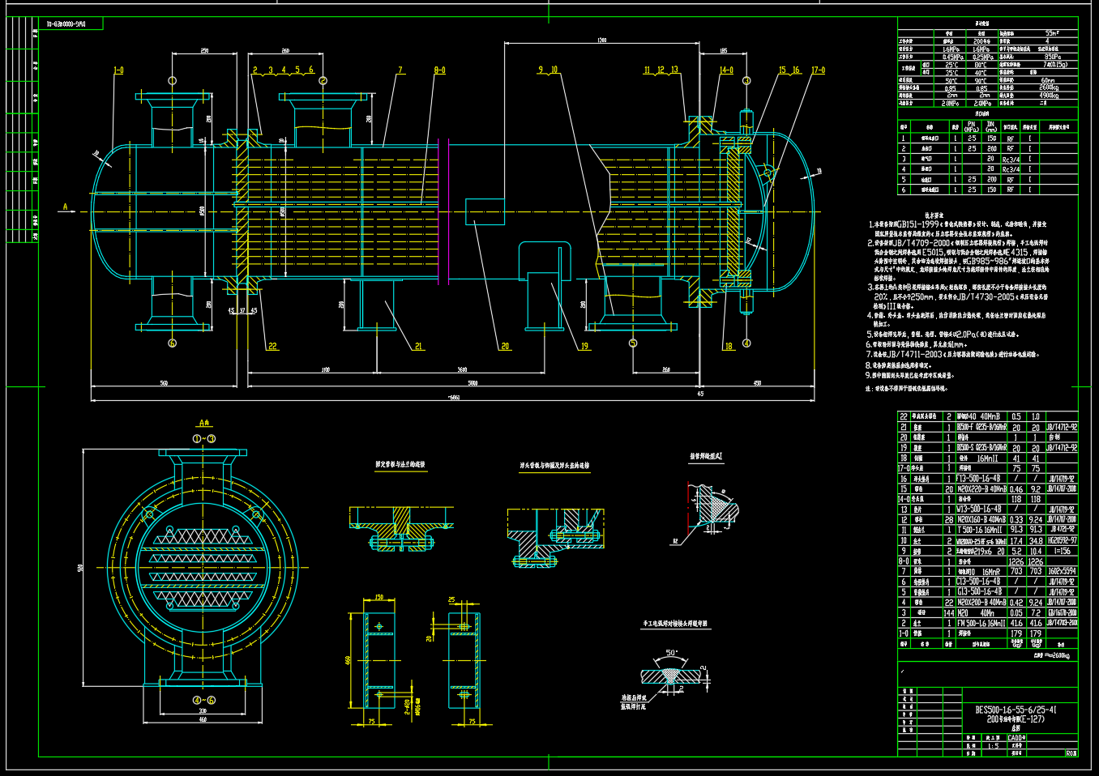Select the BES500-1.6-55-6/25-4I title text

coord(1015,710)
